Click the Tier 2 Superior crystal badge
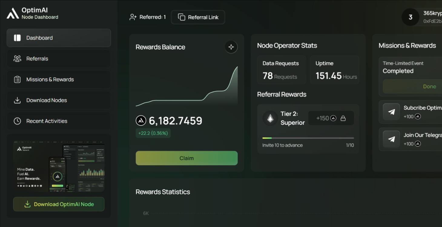 pos(270,118)
